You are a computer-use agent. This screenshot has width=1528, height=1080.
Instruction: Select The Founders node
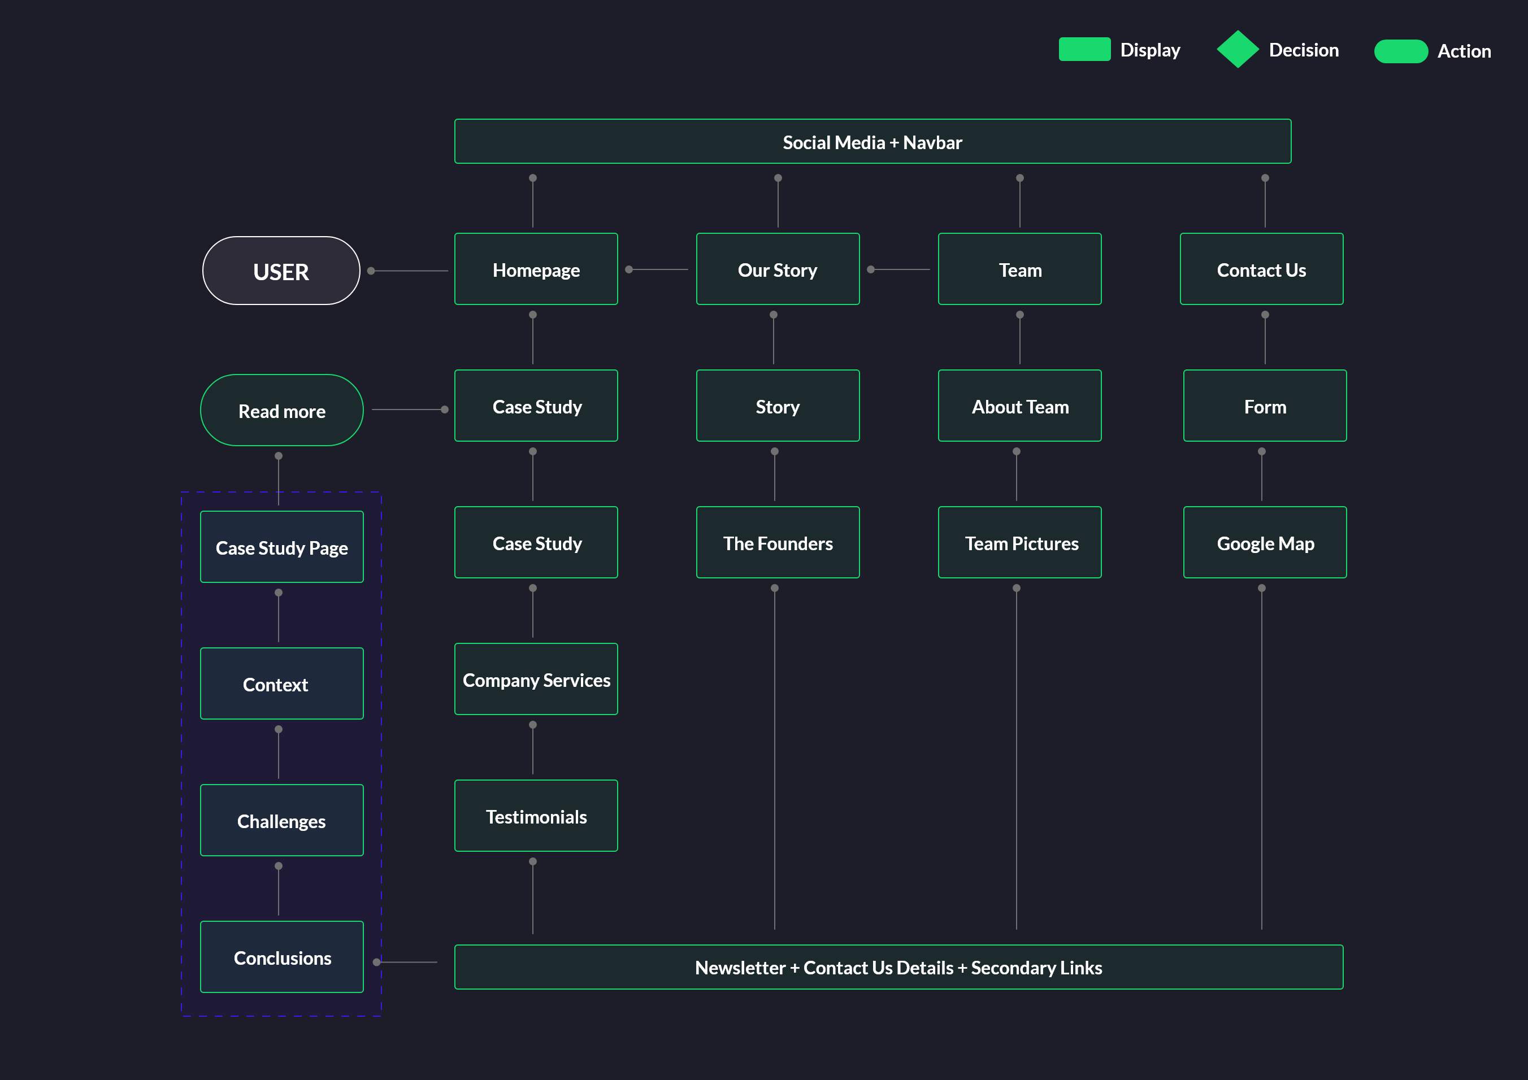778,543
